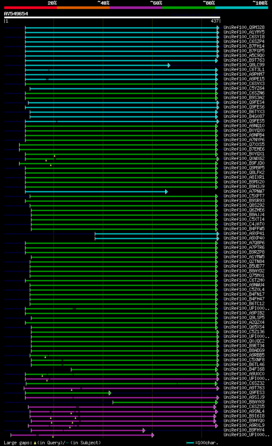The height and width of the screenshot is (446, 272).
Task: Select the UniRef100_Q9FES5 label
Action: (244, 121)
